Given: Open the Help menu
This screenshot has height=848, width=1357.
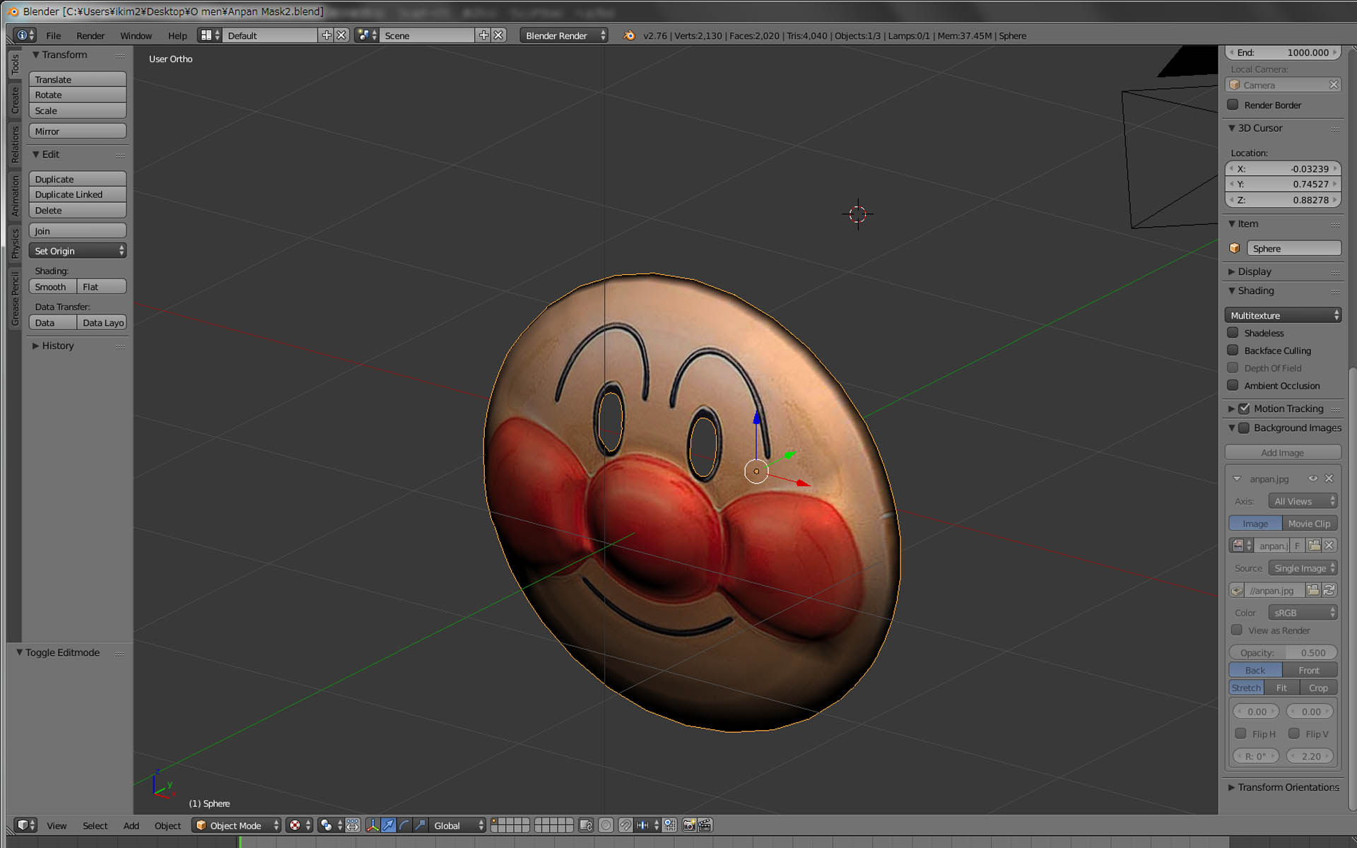Looking at the screenshot, I should point(177,35).
